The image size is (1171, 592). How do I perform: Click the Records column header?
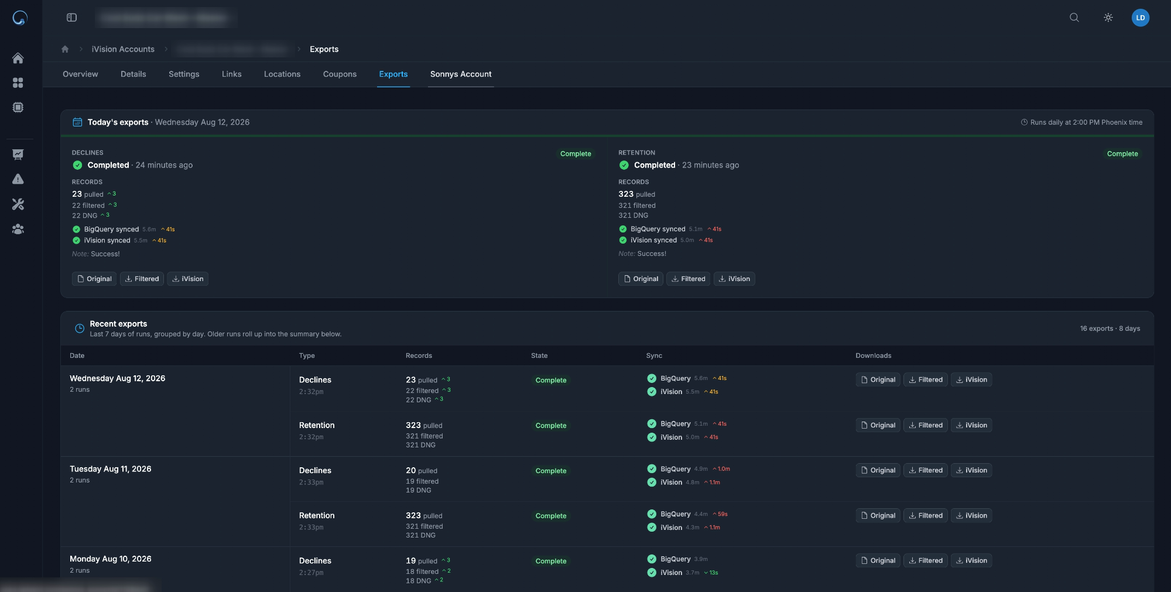pyautogui.click(x=419, y=355)
